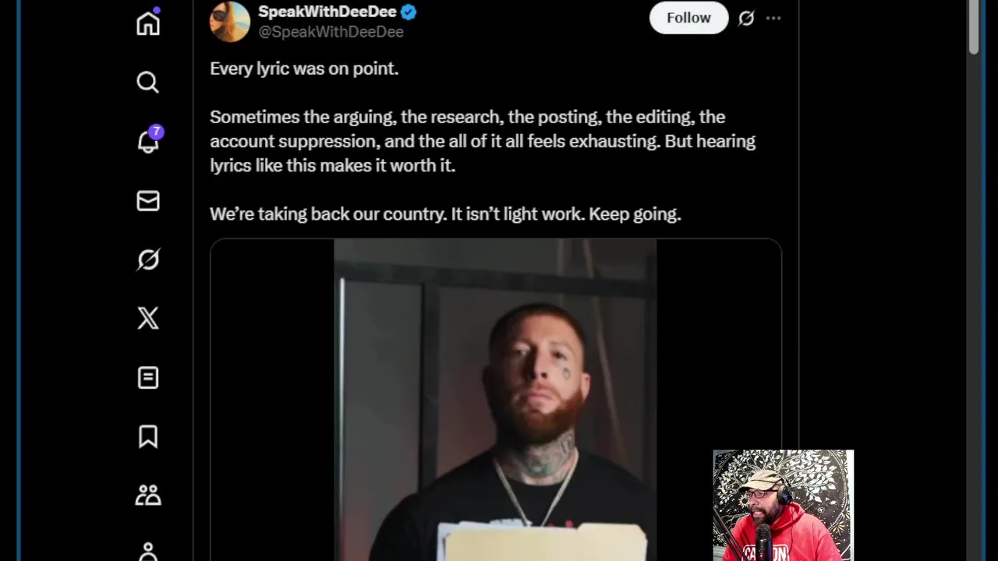Open Notifications bell with 7 badge
Image resolution: width=998 pixels, height=561 pixels.
pyautogui.click(x=148, y=141)
